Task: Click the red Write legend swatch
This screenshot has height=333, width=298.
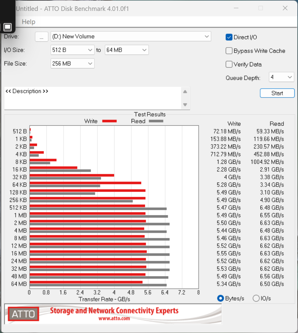Action: tap(110, 121)
